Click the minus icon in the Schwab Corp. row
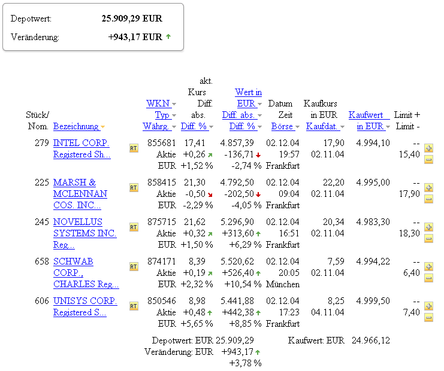The image size is (444, 371). click(x=428, y=278)
